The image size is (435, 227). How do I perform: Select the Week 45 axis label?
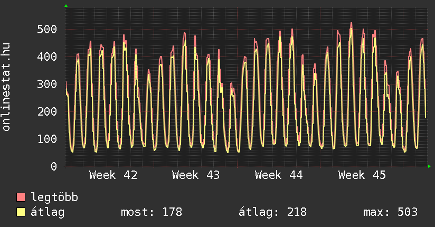362,175
